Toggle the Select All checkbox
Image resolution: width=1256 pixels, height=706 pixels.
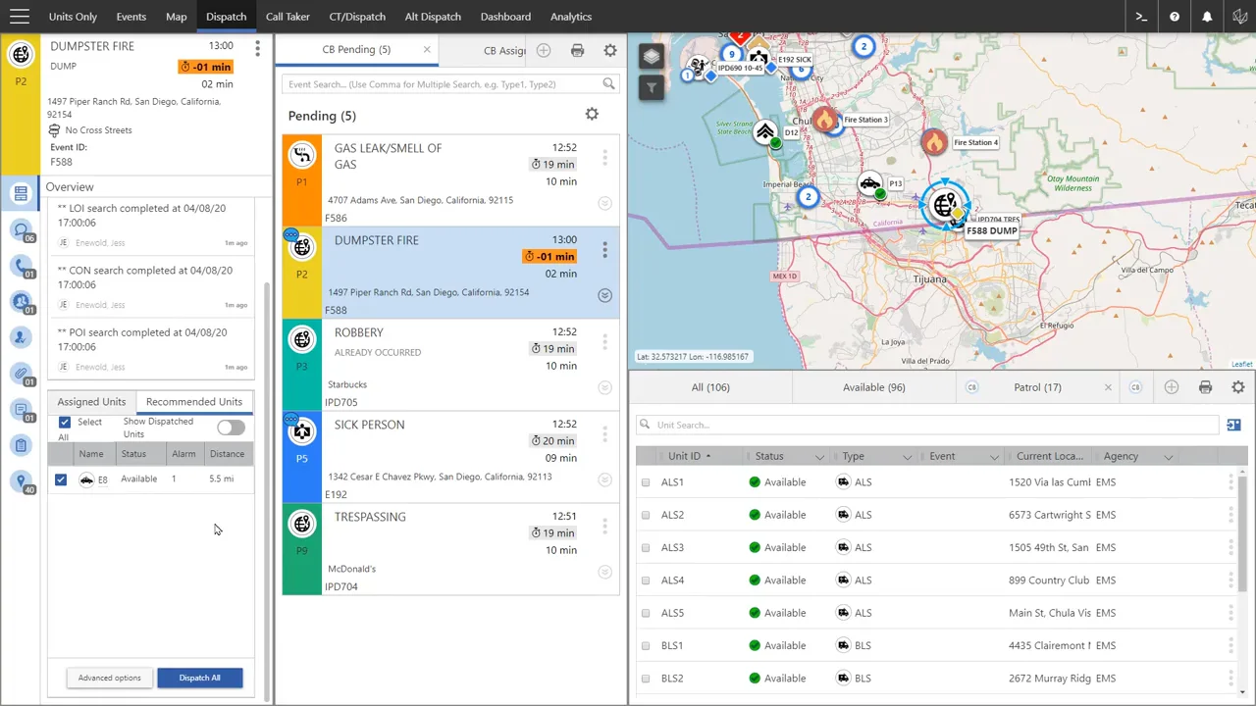(x=65, y=423)
